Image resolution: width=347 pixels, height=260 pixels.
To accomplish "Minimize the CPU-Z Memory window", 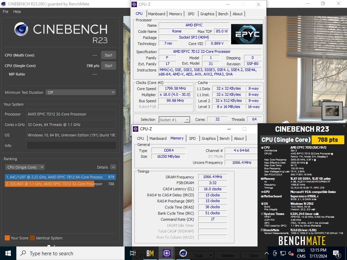I will 229,129.
